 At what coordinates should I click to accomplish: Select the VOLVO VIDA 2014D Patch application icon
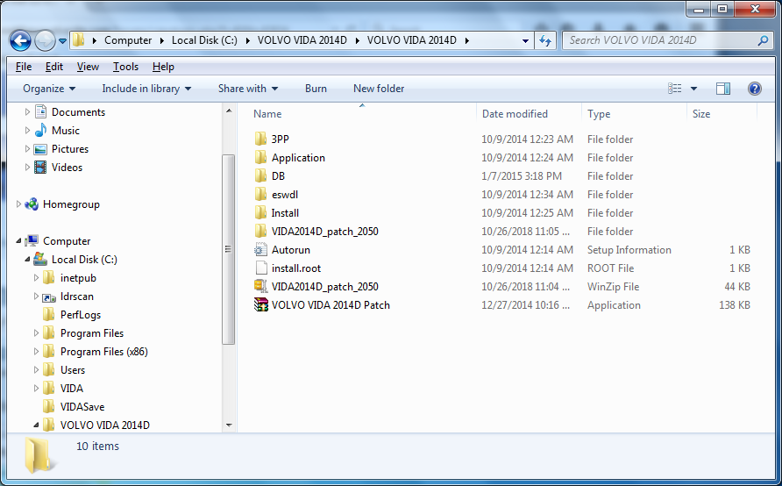click(261, 305)
